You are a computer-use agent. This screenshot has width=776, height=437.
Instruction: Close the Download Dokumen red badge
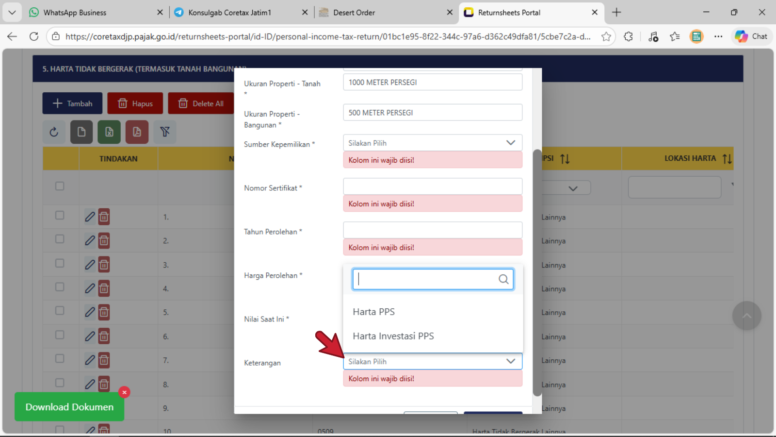coord(124,392)
